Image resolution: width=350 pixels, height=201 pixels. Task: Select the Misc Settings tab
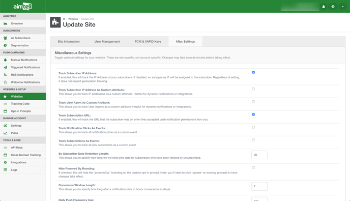(x=186, y=42)
